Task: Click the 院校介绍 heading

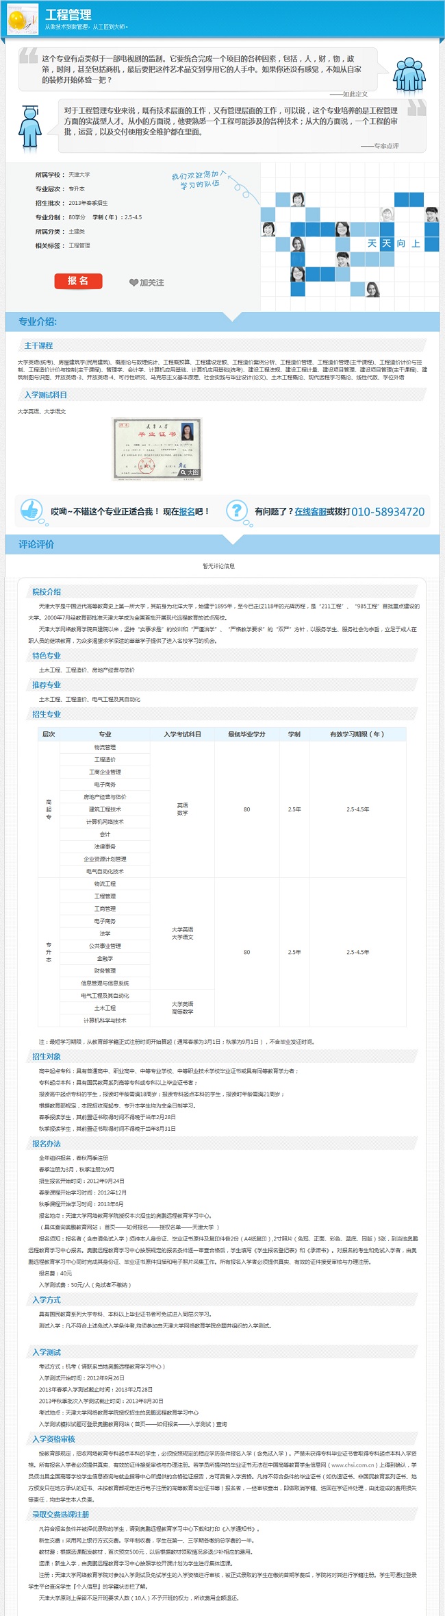Action: pyautogui.click(x=47, y=591)
